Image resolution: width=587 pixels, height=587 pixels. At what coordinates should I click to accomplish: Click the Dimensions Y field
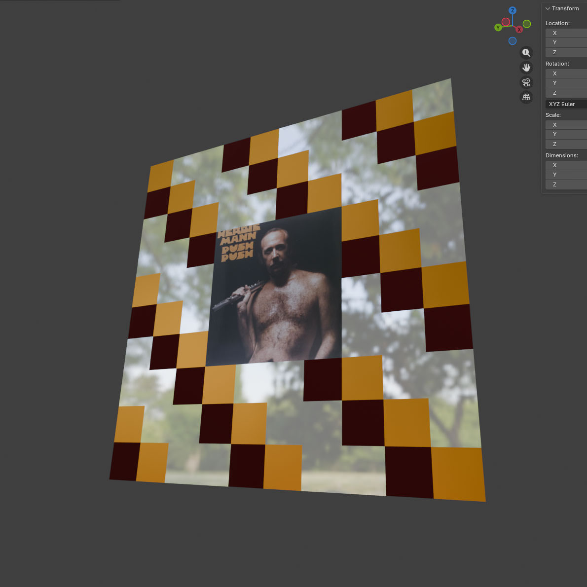point(566,175)
